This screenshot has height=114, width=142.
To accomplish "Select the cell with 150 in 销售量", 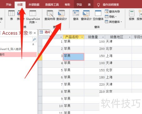I will click(x=95, y=56).
